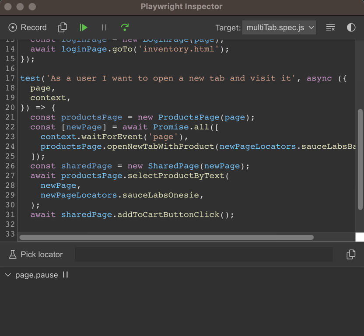Clear the source log

(330, 27)
